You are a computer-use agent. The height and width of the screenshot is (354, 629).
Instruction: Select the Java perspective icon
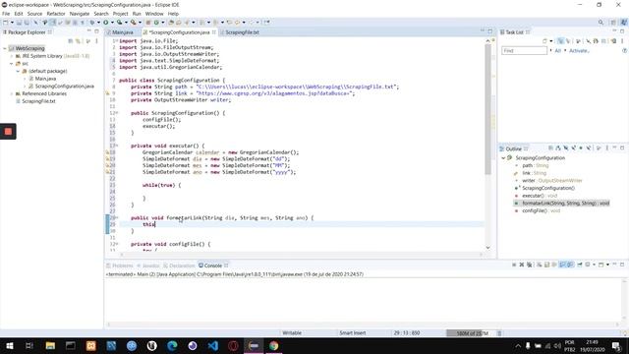624,22
